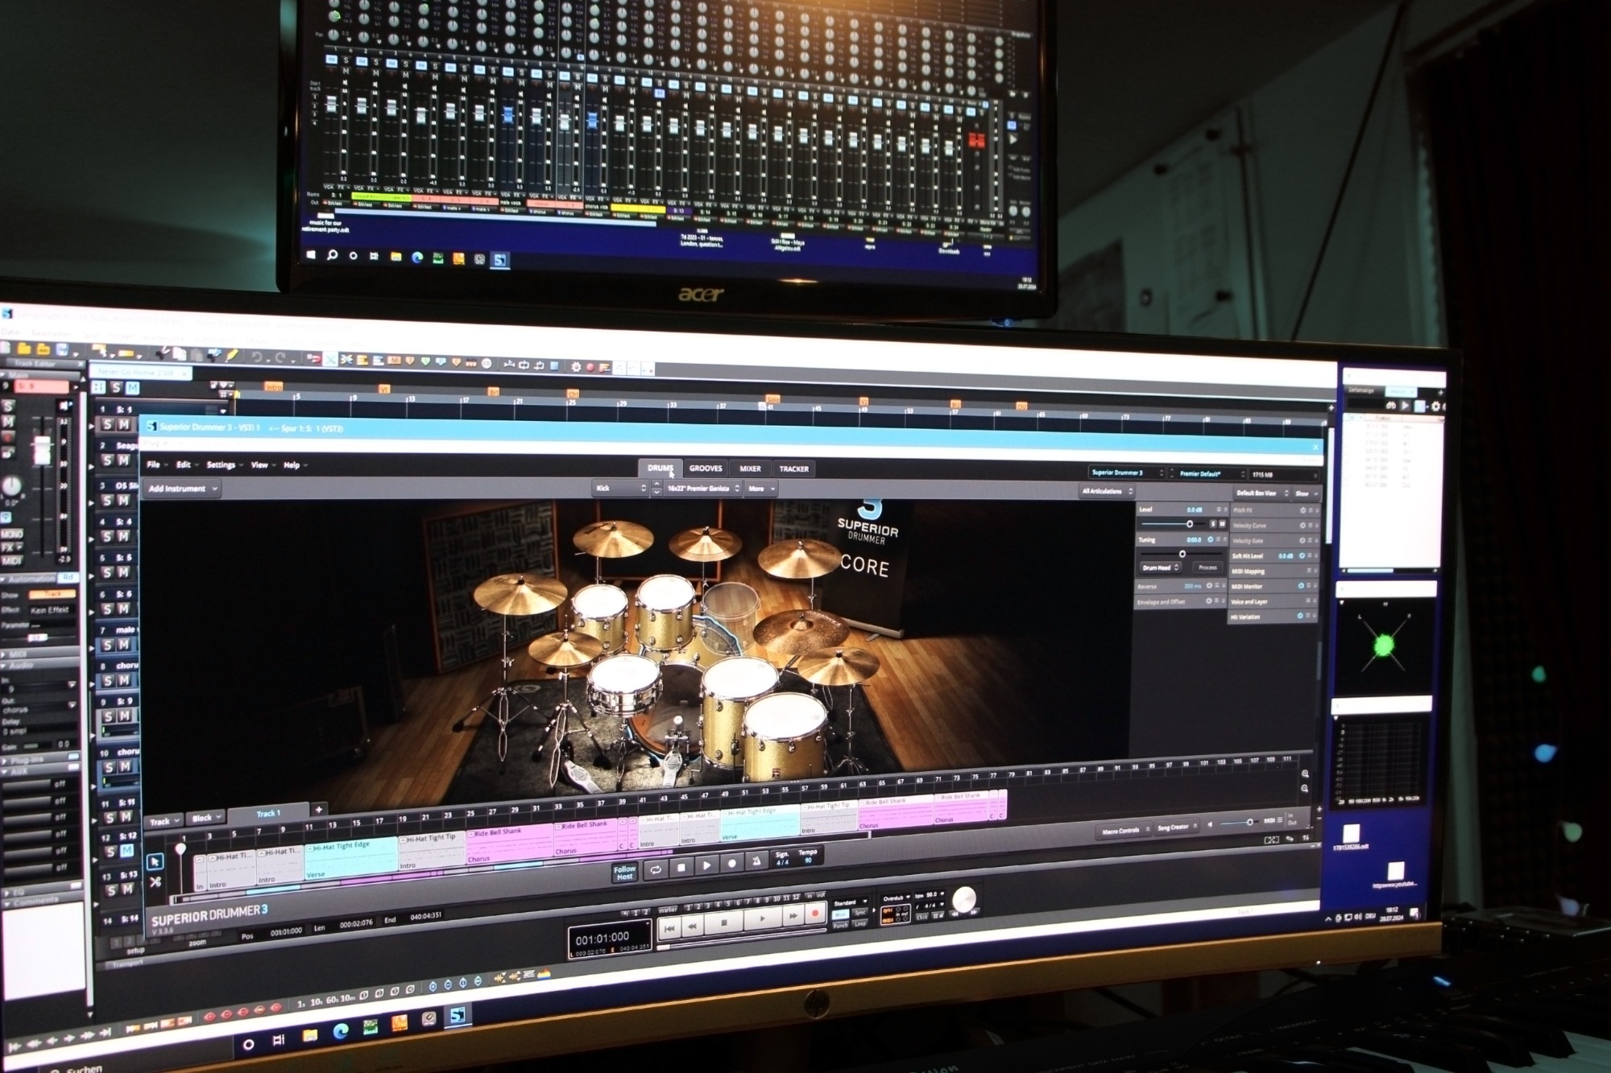Toggle the Pitch FX power button
Viewport: 1611px width, 1073px height.
(1302, 510)
